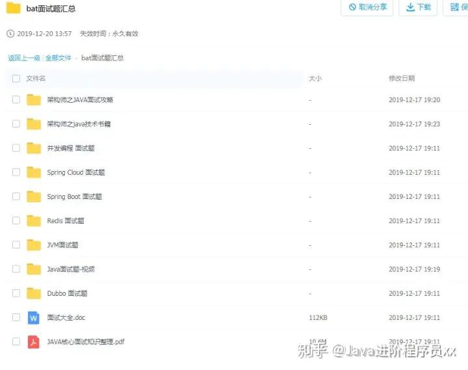Click header title bat面试题汇总
Screen dimensions: 468x370
(x=51, y=8)
